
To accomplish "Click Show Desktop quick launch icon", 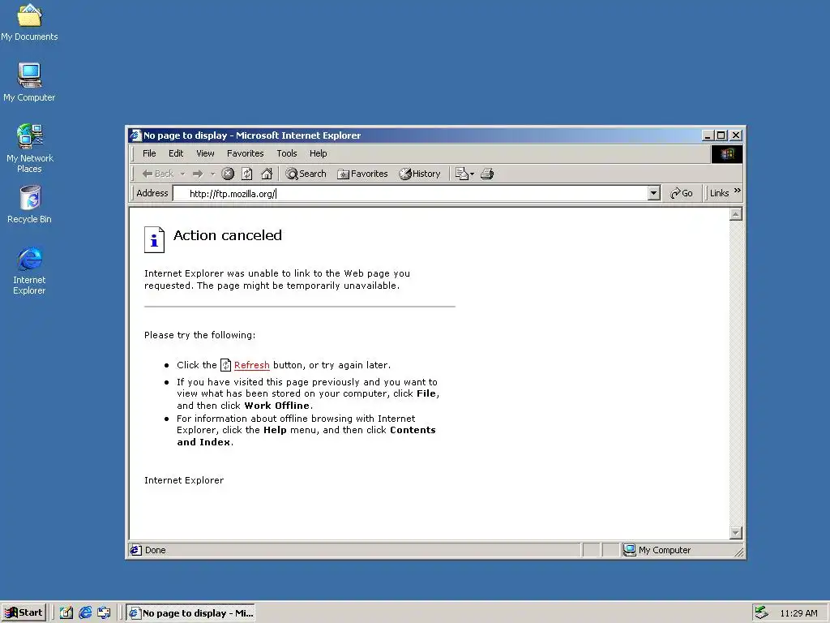I will click(x=66, y=613).
